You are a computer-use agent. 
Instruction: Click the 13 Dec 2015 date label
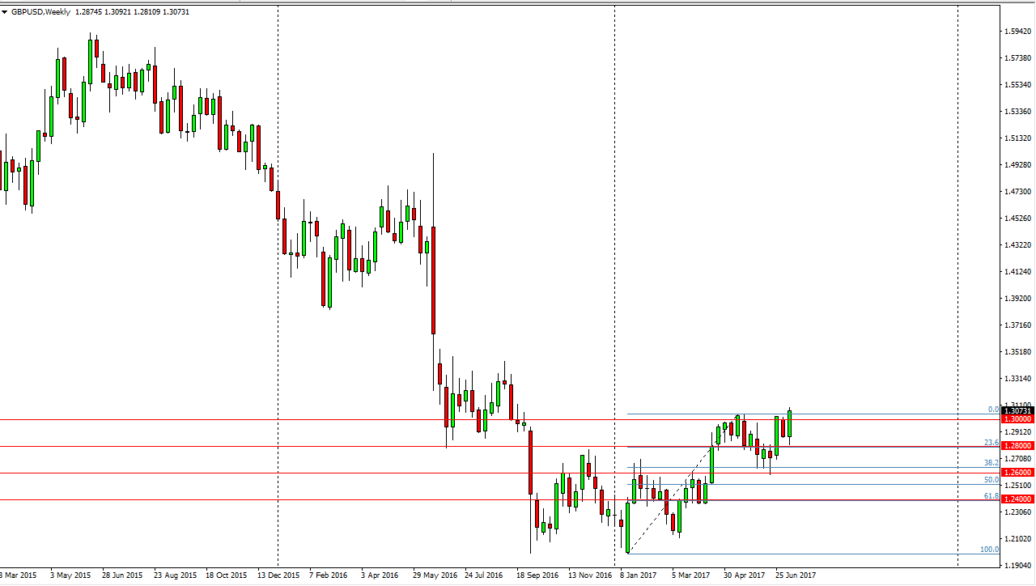(278, 575)
